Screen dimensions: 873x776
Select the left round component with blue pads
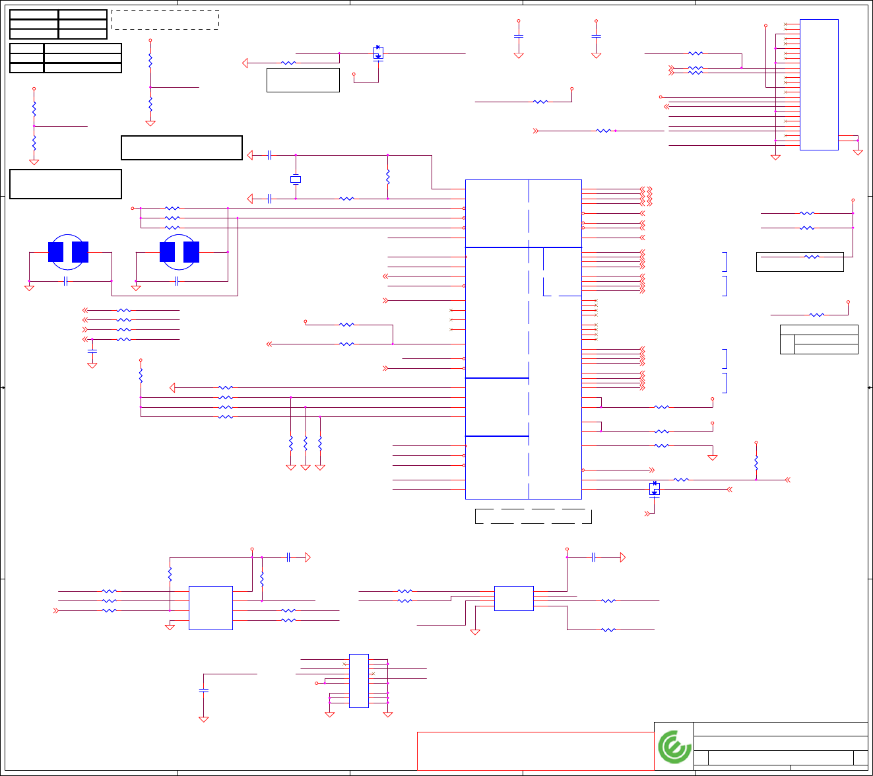coord(68,252)
